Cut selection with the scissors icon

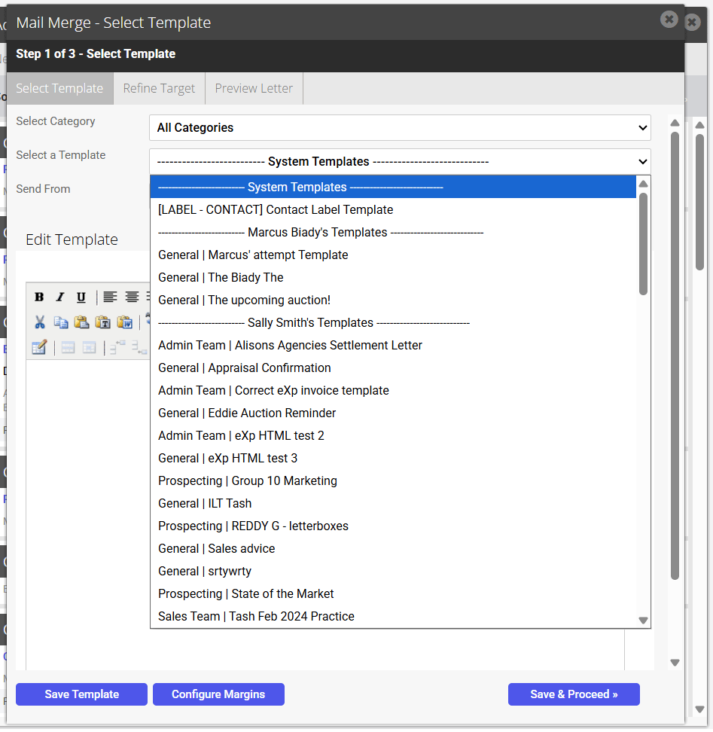pyautogui.click(x=40, y=322)
